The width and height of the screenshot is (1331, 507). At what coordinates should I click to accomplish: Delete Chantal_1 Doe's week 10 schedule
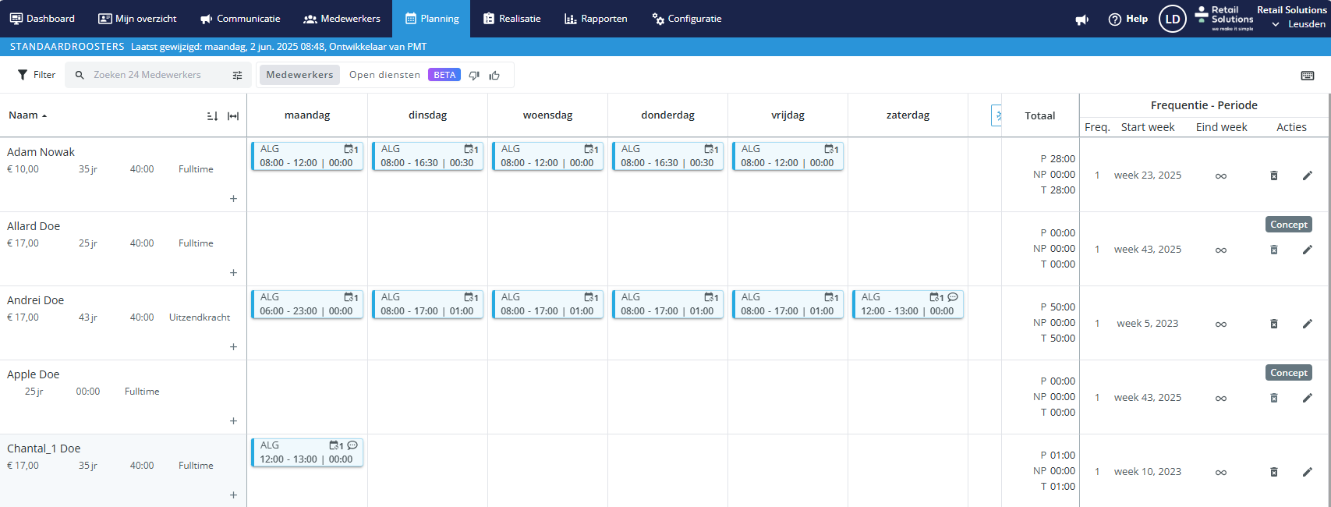pyautogui.click(x=1274, y=472)
